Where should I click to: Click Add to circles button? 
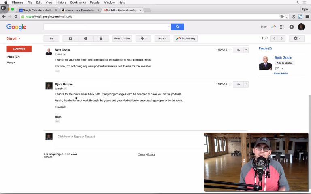[x=284, y=63]
